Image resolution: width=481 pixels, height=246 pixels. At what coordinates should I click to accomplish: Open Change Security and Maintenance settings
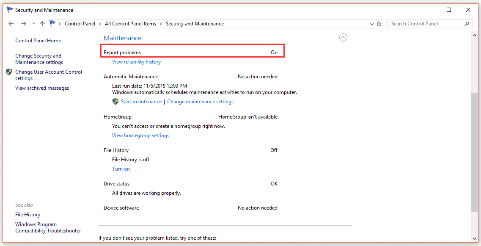[39, 59]
